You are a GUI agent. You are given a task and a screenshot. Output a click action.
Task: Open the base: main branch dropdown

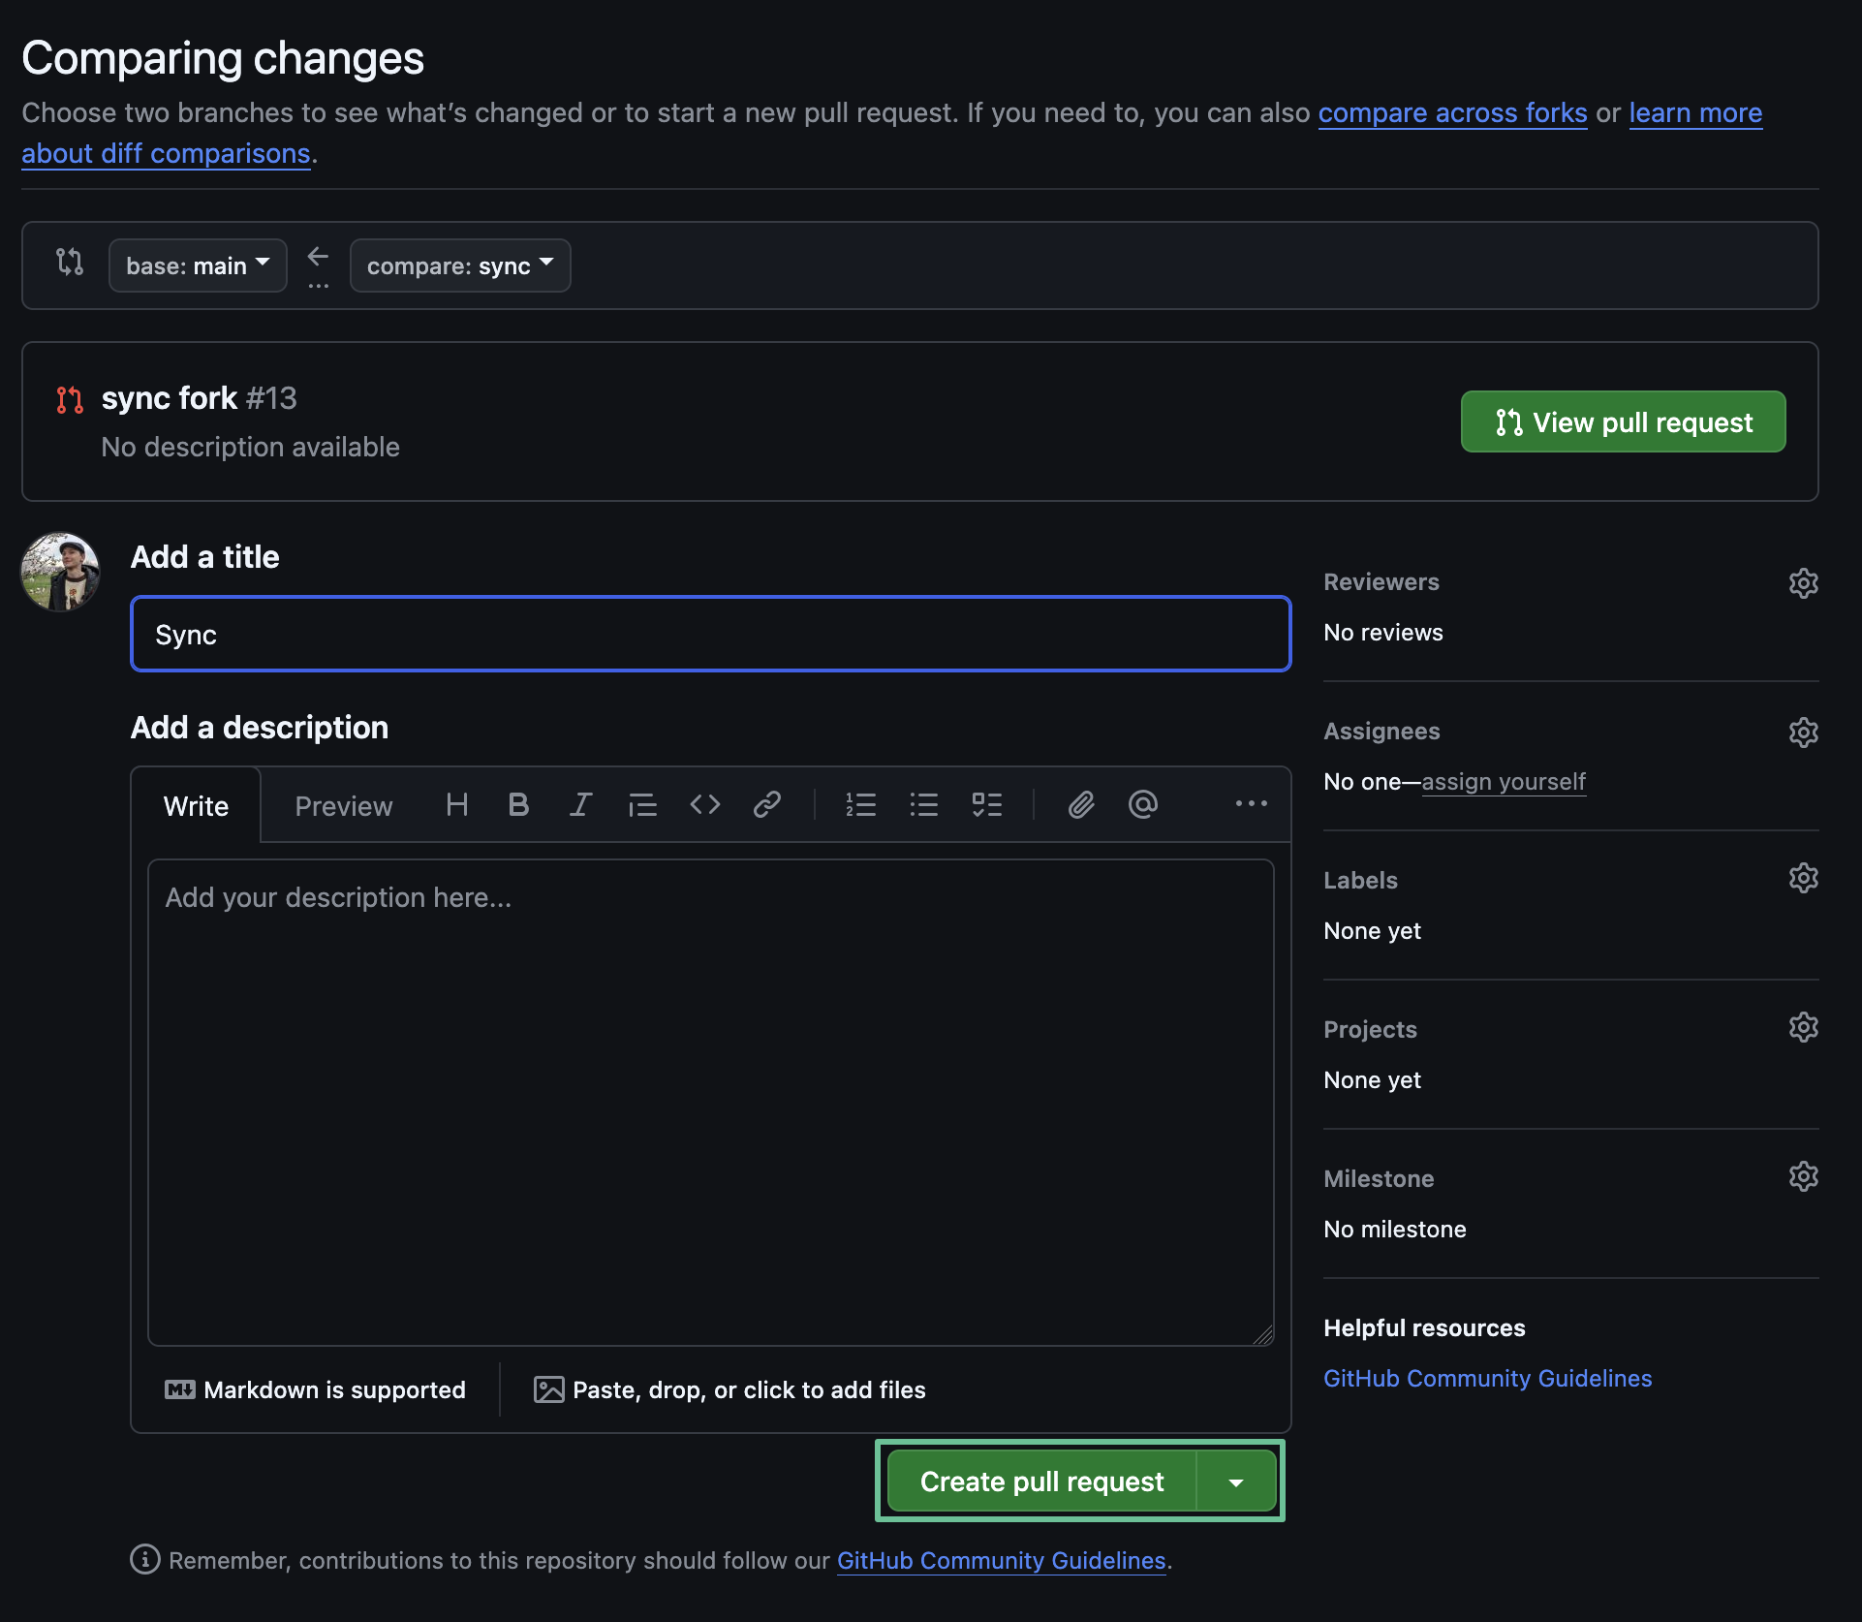tap(198, 265)
